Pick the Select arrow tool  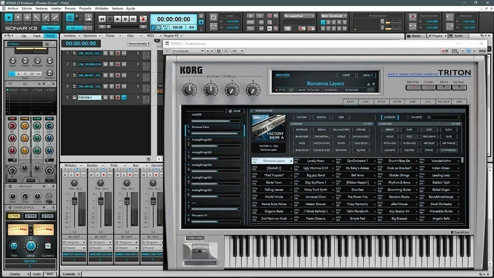point(18,17)
